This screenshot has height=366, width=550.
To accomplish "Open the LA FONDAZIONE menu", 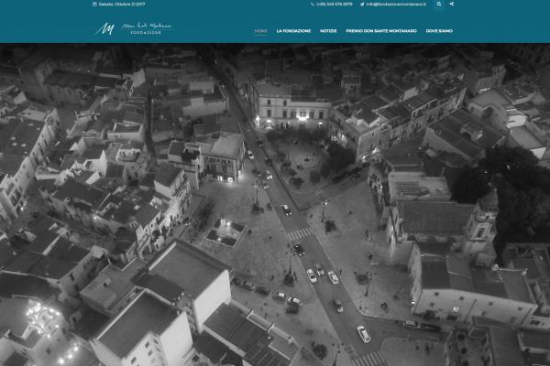I will click(293, 31).
